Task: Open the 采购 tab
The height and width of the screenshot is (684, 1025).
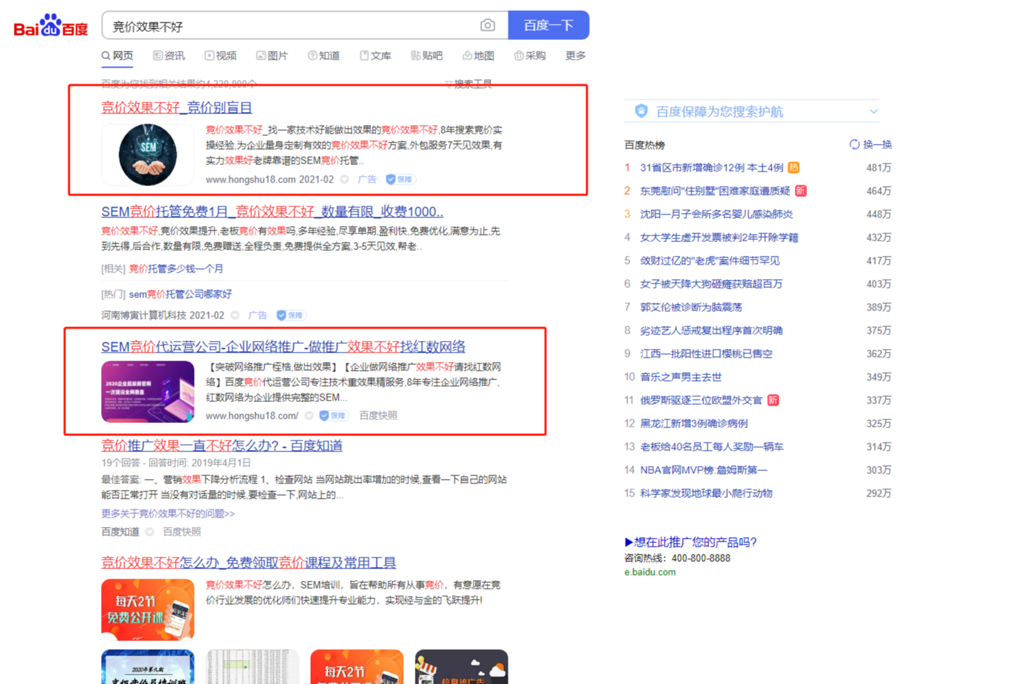Action: tap(530, 56)
